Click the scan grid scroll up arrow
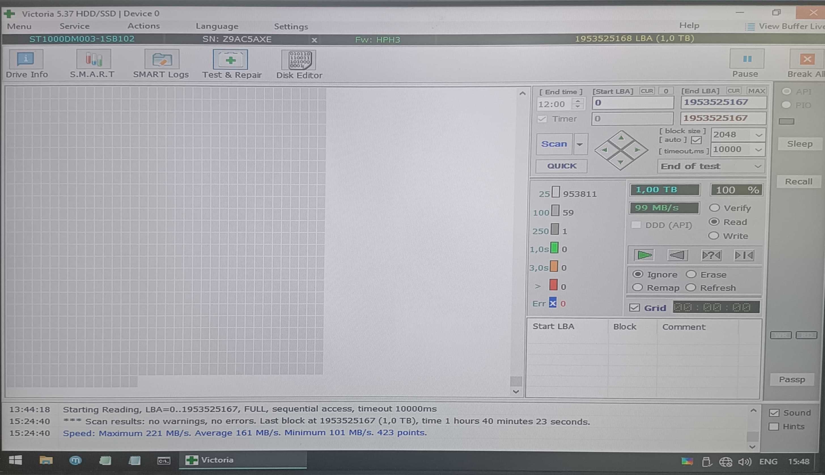 [523, 94]
